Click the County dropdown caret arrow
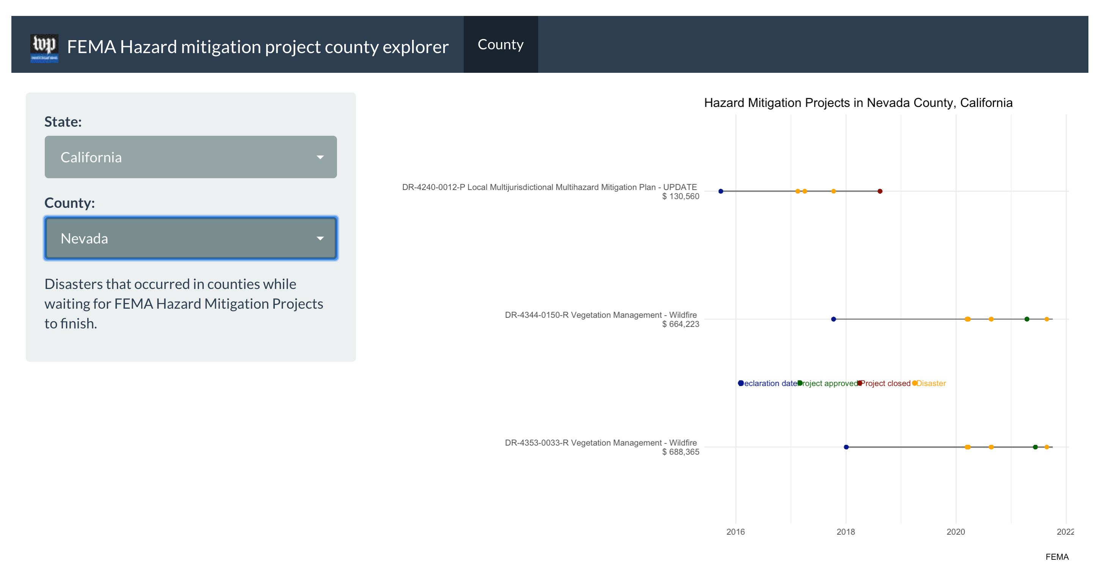Viewport: 1096px width, 584px height. [320, 239]
